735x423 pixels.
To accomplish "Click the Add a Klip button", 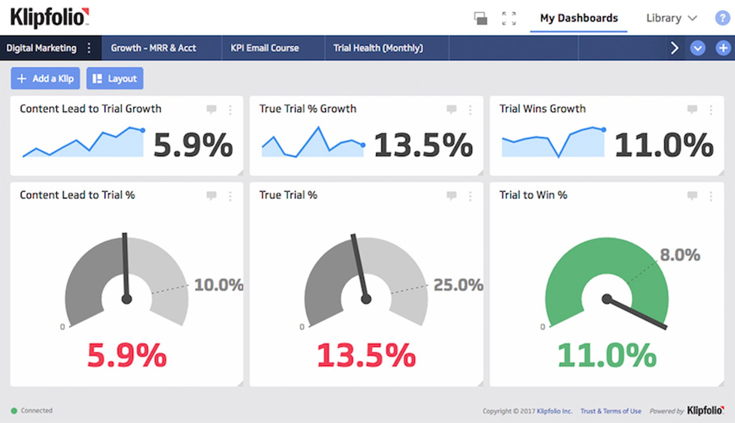I will (45, 78).
